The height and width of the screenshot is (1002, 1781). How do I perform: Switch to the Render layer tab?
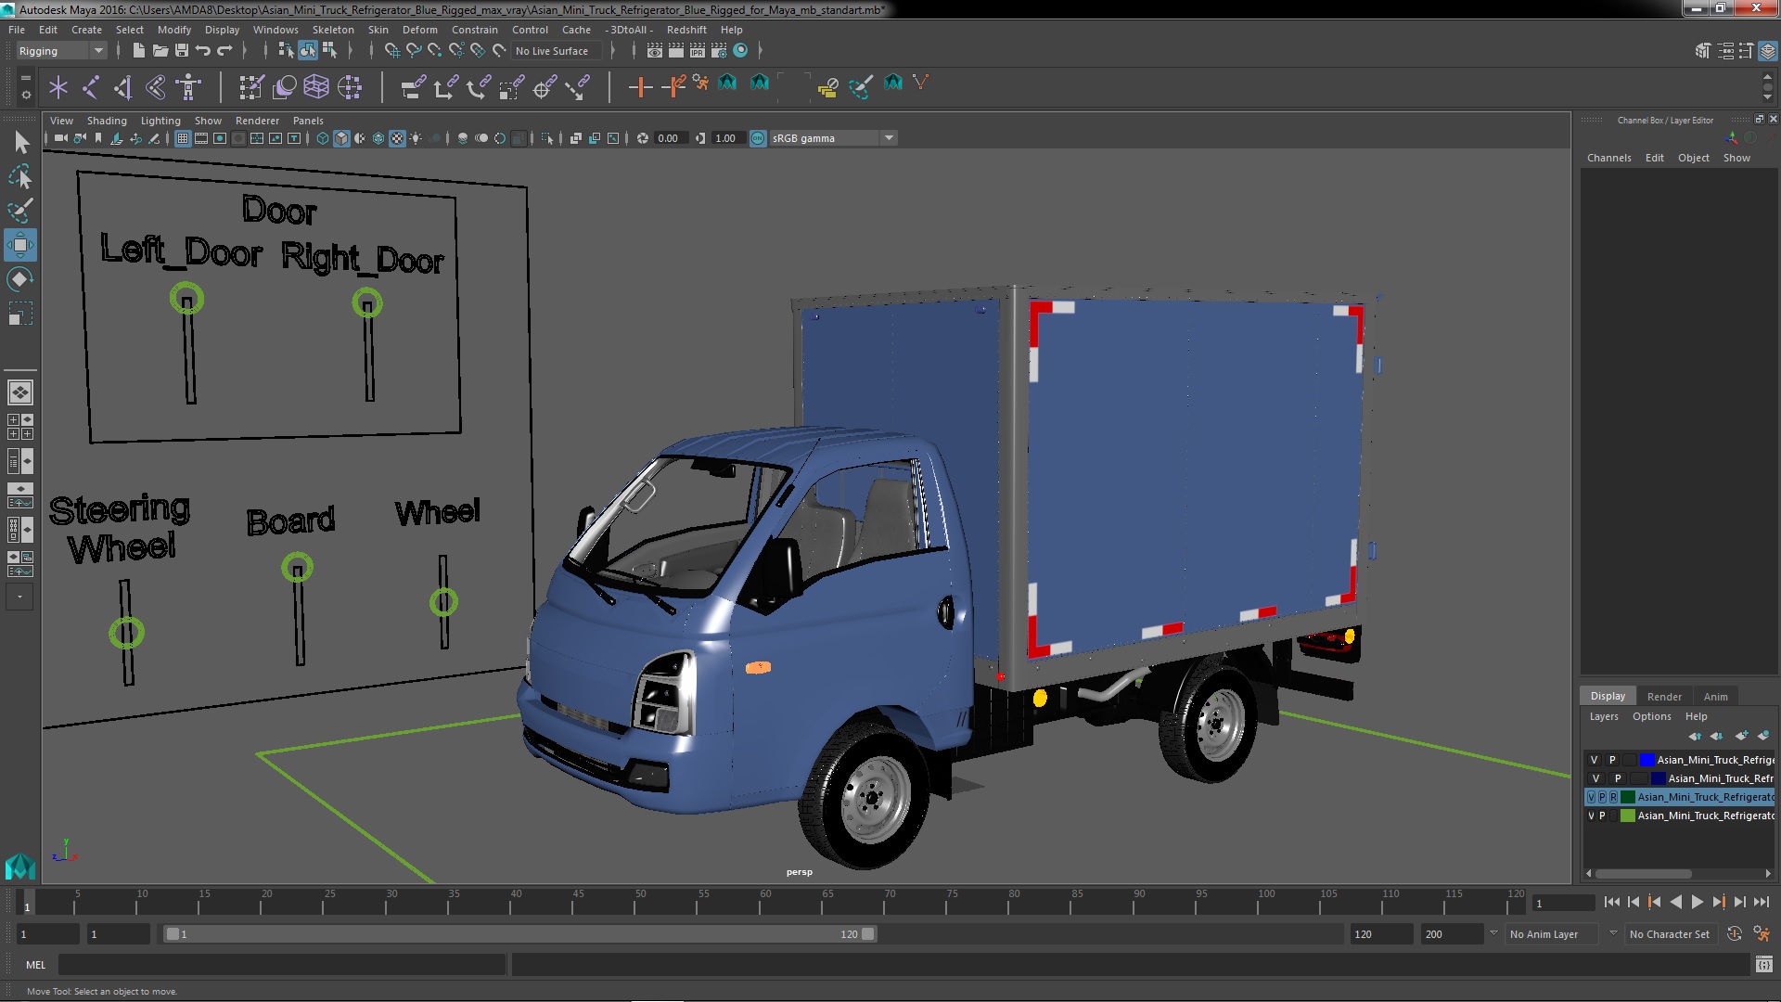[1664, 697]
